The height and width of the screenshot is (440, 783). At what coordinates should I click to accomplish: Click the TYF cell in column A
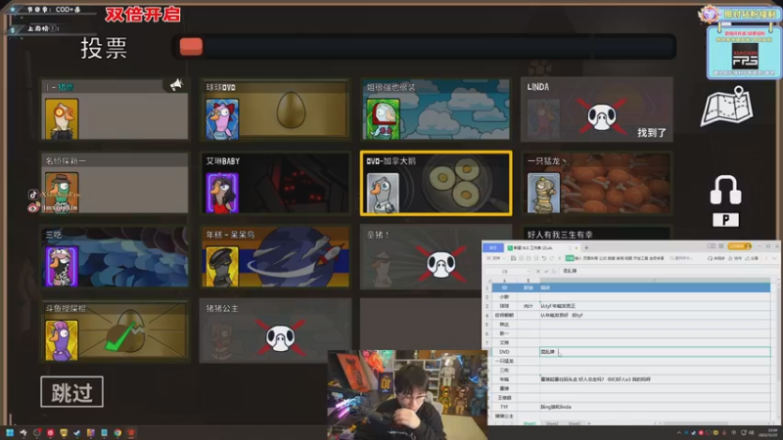click(x=504, y=407)
